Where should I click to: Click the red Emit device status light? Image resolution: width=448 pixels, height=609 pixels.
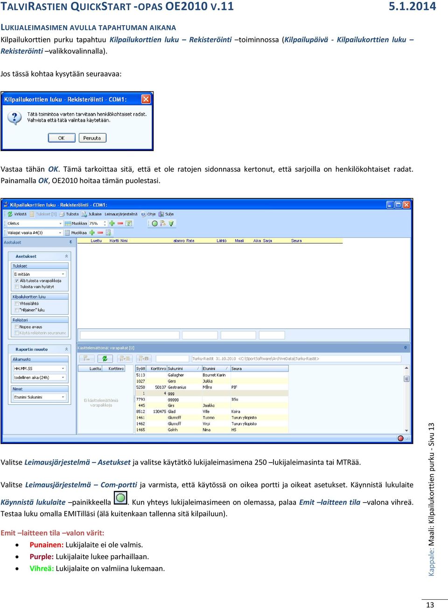(x=400, y=438)
